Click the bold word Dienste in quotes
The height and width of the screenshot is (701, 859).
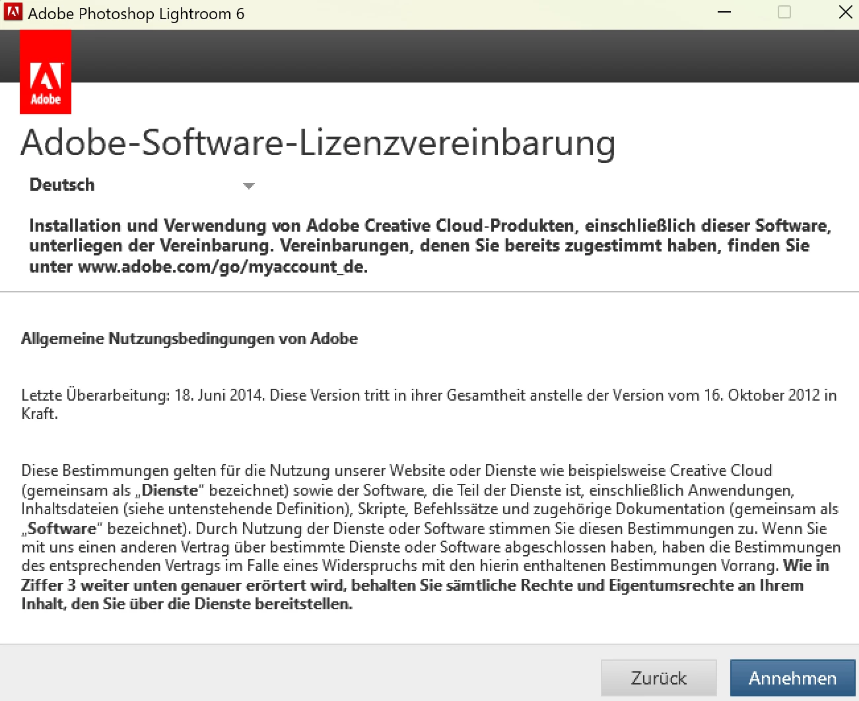click(170, 490)
